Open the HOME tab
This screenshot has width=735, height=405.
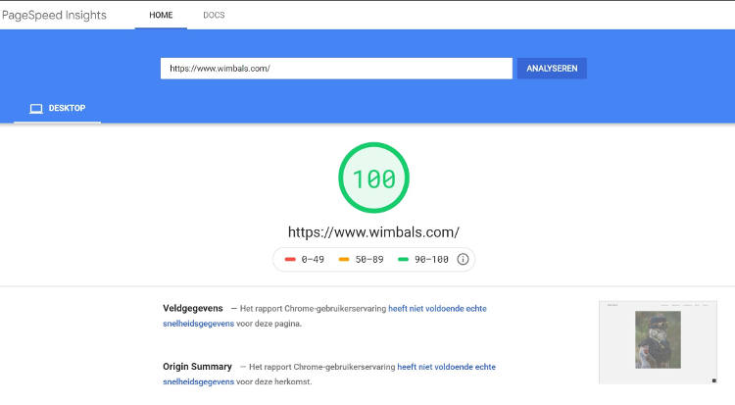click(x=161, y=15)
